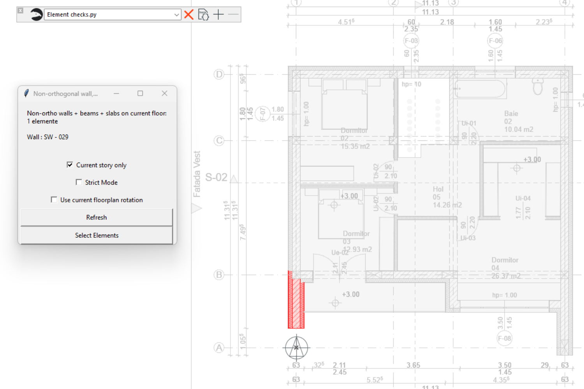This screenshot has width=584, height=389.
Task: Close the script toolbar palette with its small x
Action: tap(21, 11)
